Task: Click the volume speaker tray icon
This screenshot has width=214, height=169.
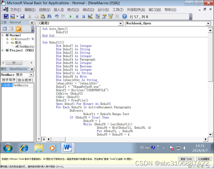Action: pyautogui.click(x=185, y=148)
